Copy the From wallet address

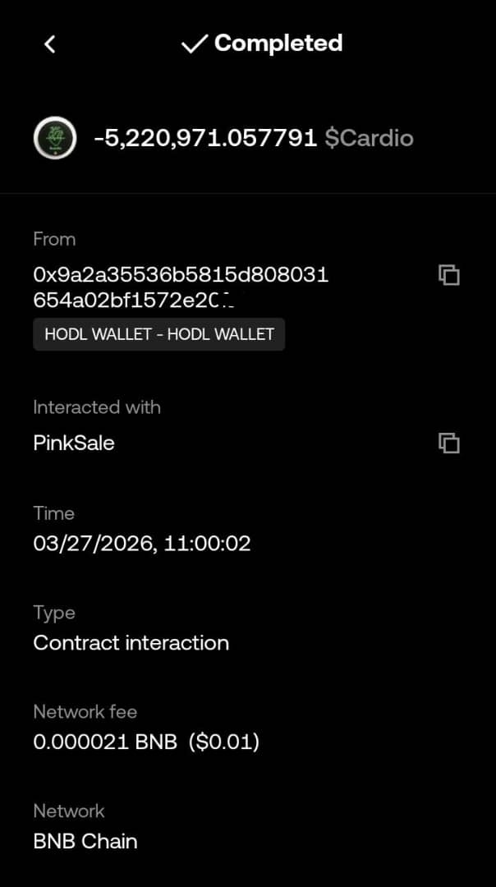click(x=448, y=275)
